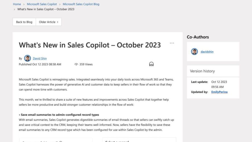Navigate to Microsoft Sales Copilot Blog breadcrumb
The image size is (252, 142).
coord(81,4)
